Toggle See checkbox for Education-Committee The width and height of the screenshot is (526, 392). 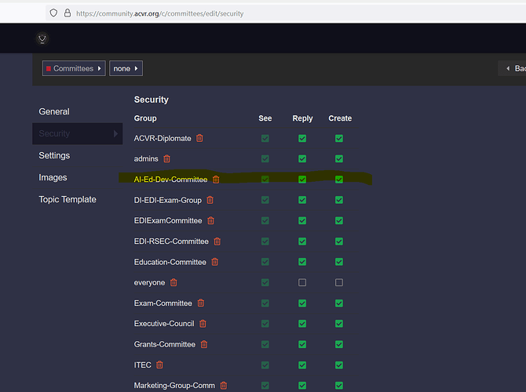point(265,262)
